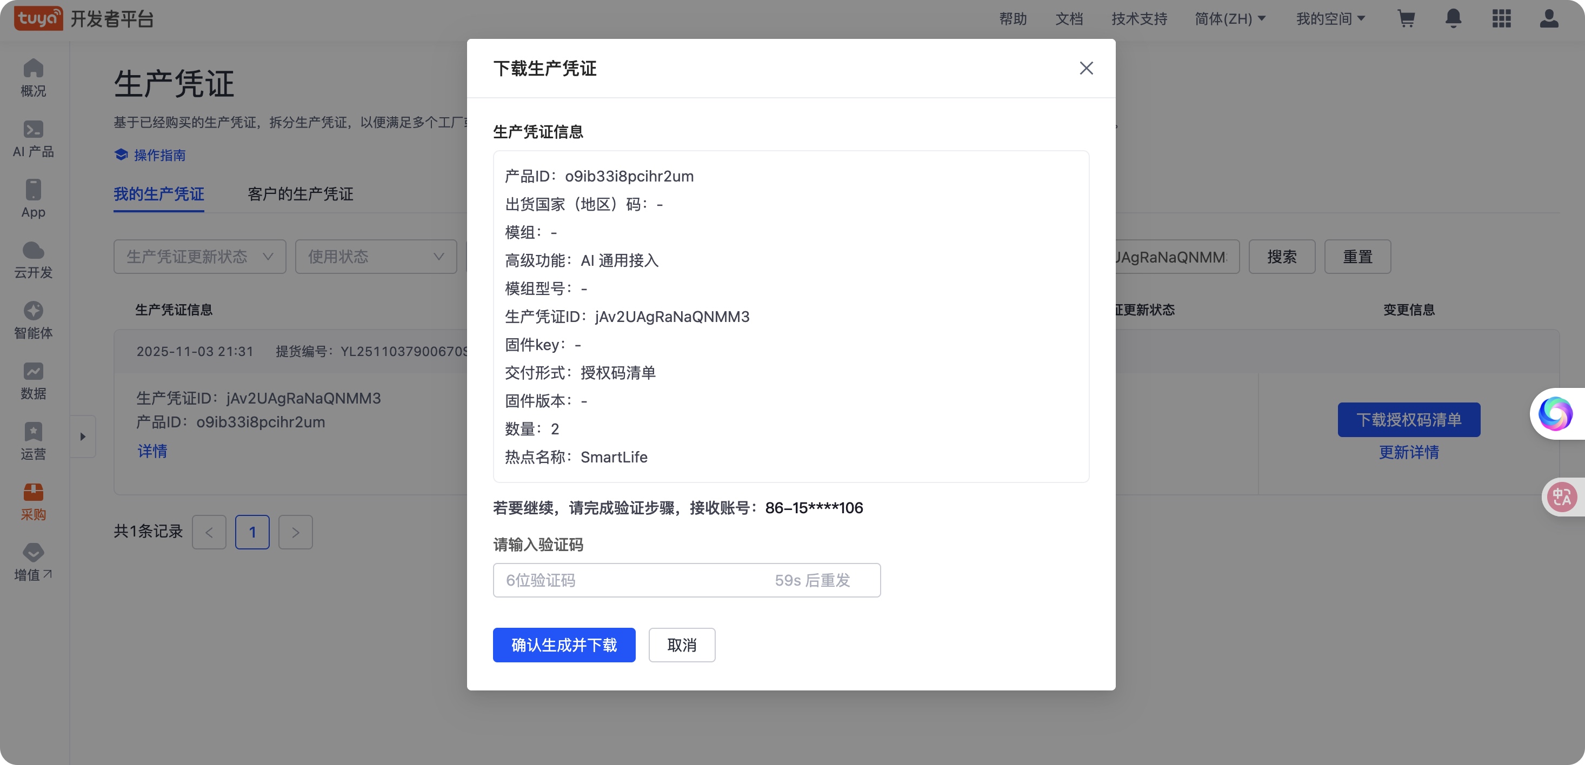This screenshot has width=1585, height=765.
Task: Go to 概况 in the sidebar
Action: 33,77
